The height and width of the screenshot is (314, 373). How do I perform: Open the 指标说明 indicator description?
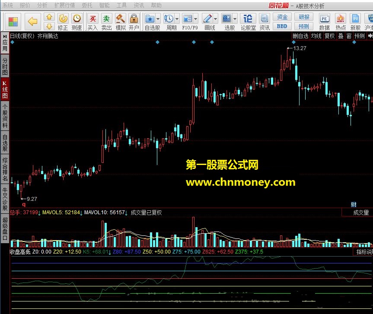(x=364, y=252)
